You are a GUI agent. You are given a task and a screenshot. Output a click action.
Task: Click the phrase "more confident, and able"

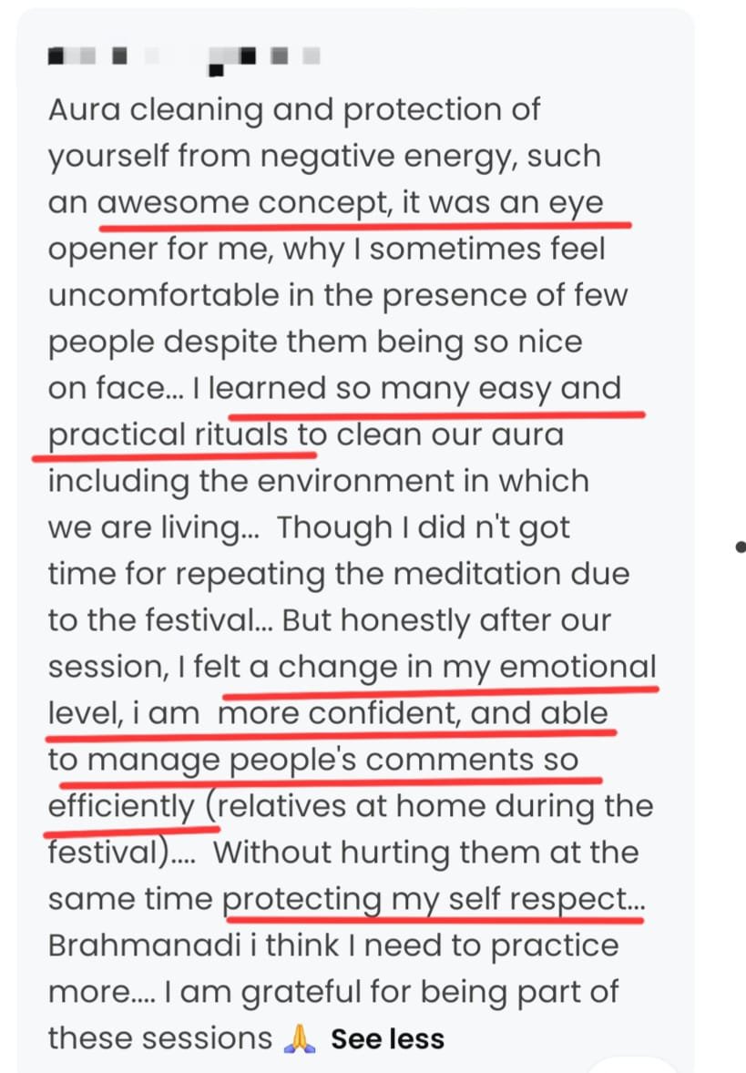coord(413,713)
